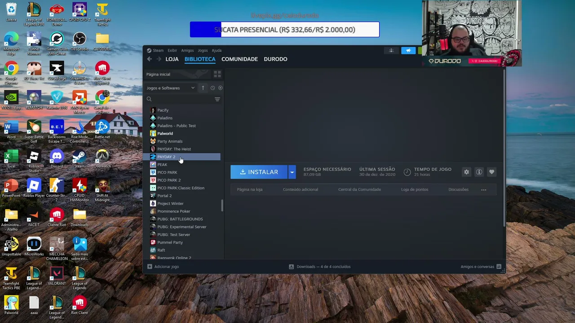Launch VALORANT desktop shortcut

[57, 276]
